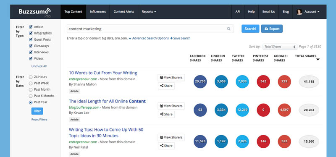This screenshot has height=157, width=336.
Task: Open the Help menu item
Action: (251, 12)
